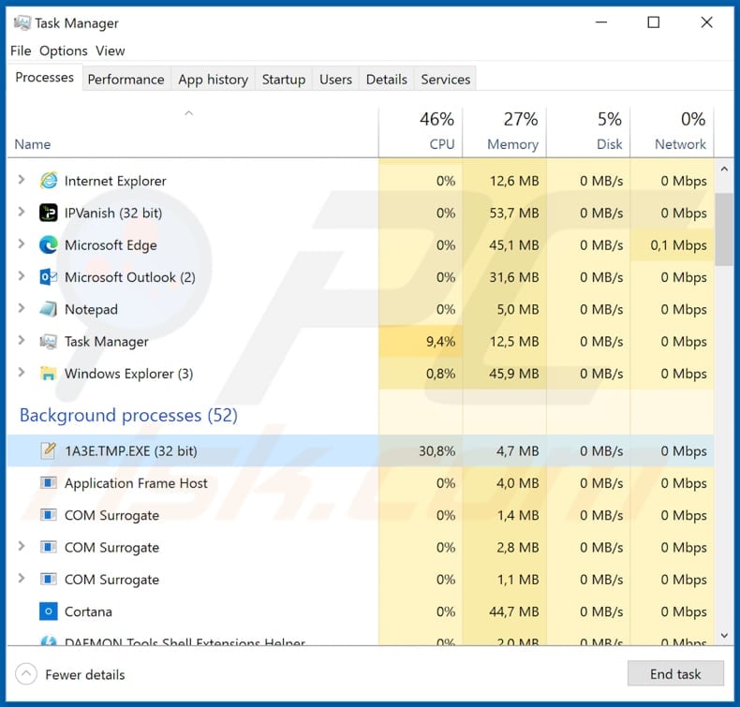
Task: Select the Application Frame Host name
Action: (136, 483)
